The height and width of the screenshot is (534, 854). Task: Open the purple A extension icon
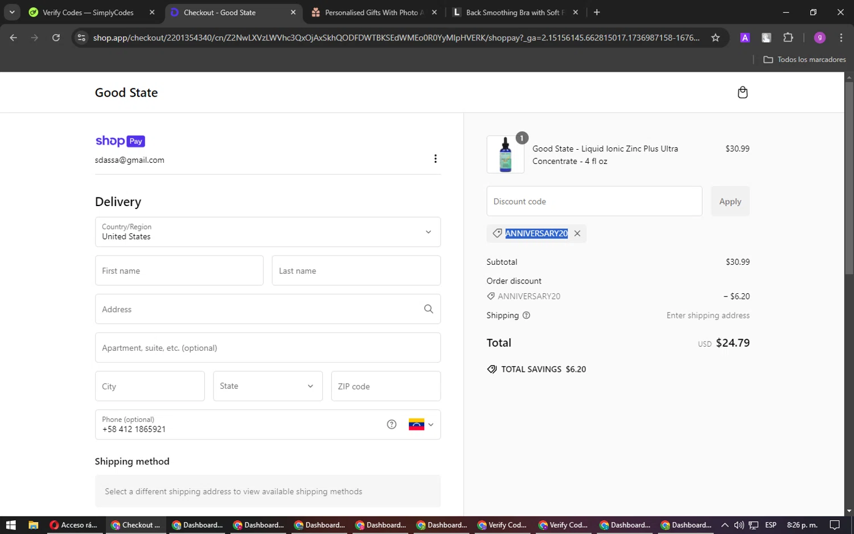click(x=745, y=38)
